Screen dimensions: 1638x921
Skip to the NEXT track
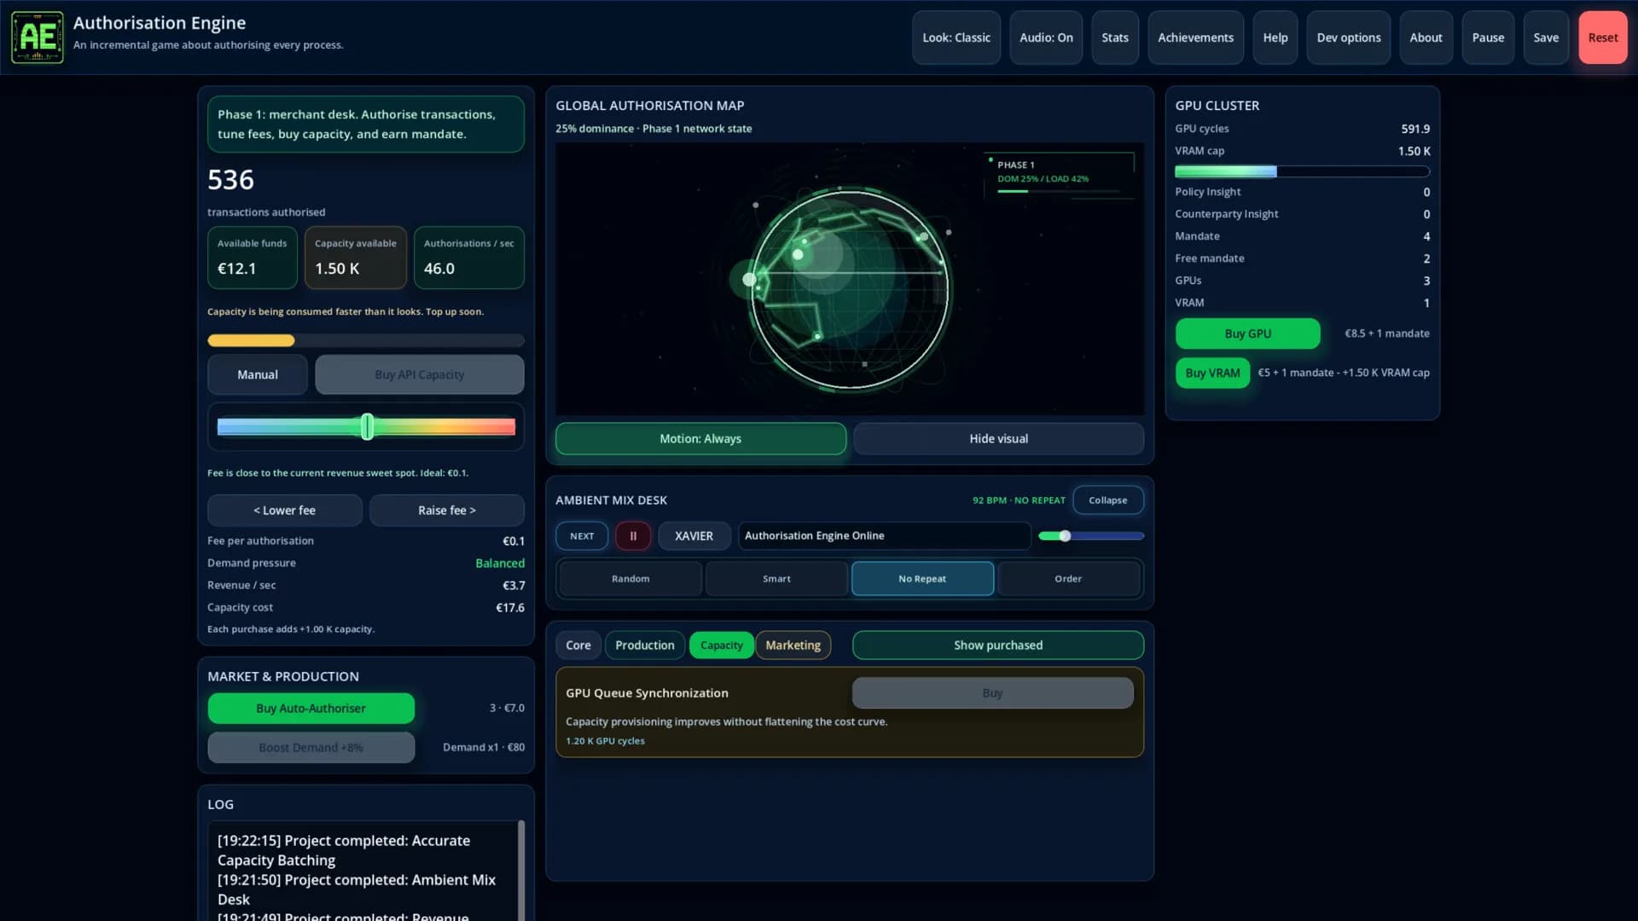pyautogui.click(x=582, y=536)
